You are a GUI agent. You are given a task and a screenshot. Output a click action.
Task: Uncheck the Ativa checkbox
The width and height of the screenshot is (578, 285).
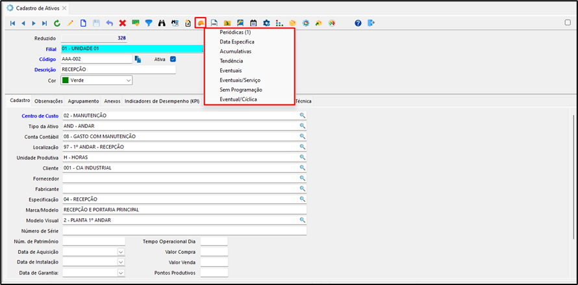[x=173, y=59]
